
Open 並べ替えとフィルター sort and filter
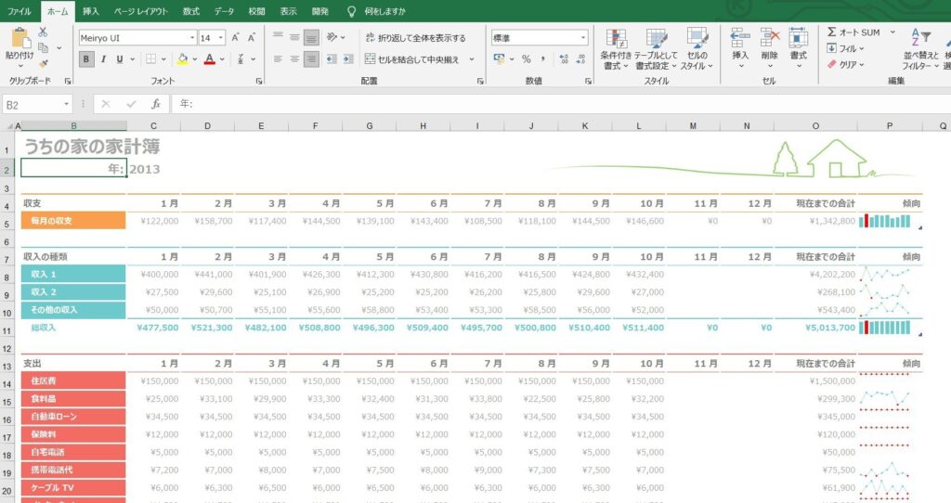click(x=920, y=48)
